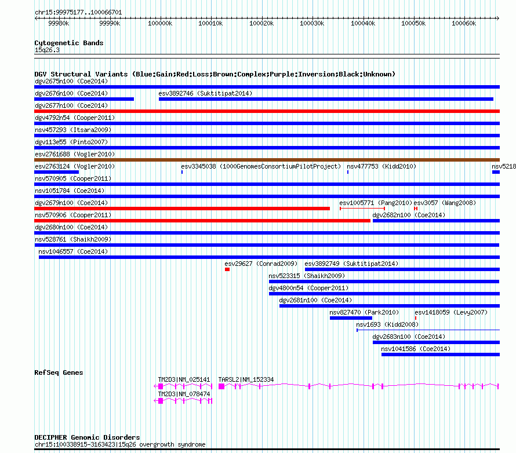The height and width of the screenshot is (453, 516).
Task: Click the 100000k ruler position
Action: point(160,23)
